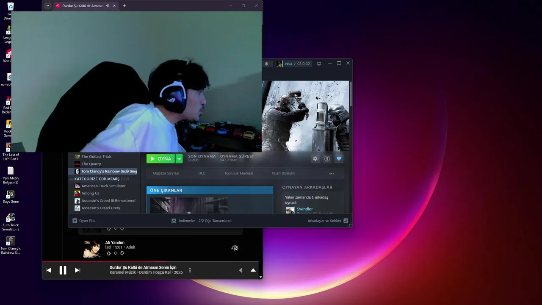
Task: Open Arkadaşlar ve Sohbet
Action: point(324,221)
